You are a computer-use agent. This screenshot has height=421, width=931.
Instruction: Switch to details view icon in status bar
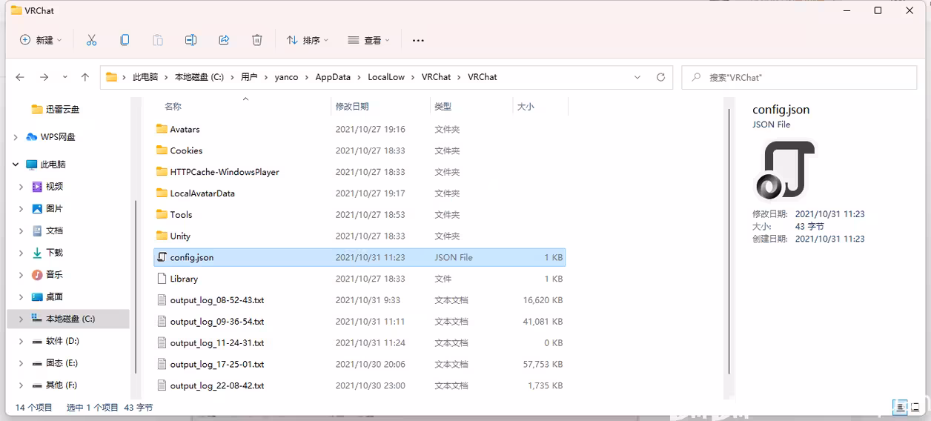(900, 407)
